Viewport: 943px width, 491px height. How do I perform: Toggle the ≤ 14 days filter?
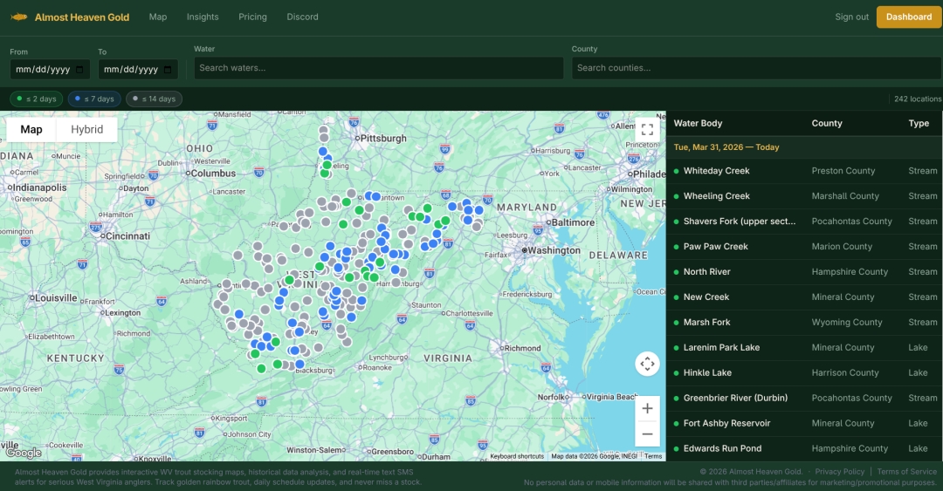[x=154, y=99]
